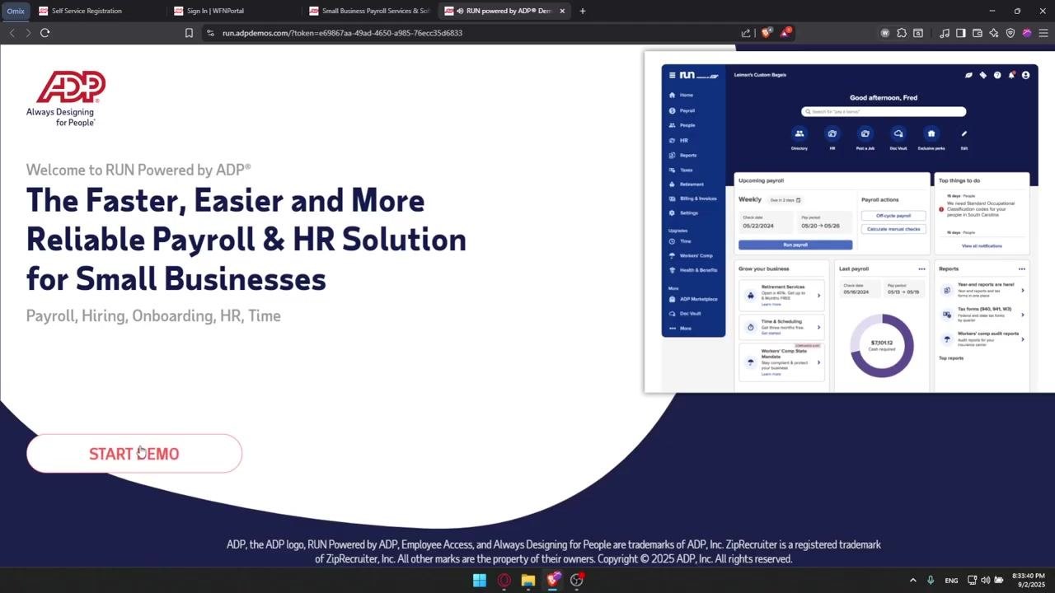Share this page using the share icon
Screen dimensions: 1055x593
pos(746,33)
